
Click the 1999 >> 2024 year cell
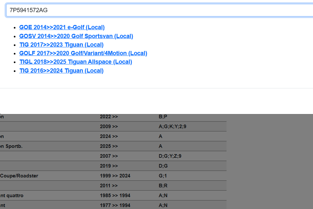pos(115,176)
